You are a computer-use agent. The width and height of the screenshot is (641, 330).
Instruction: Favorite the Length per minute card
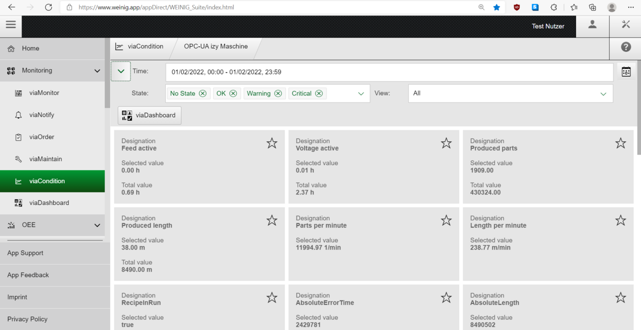tap(620, 220)
